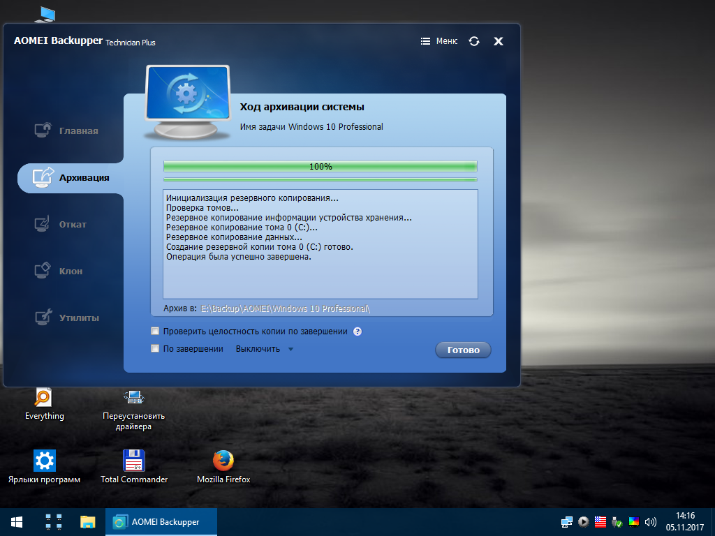Viewport: 715px width, 536px height.
Task: Click the Total Commander desktop icon
Action: [133, 461]
